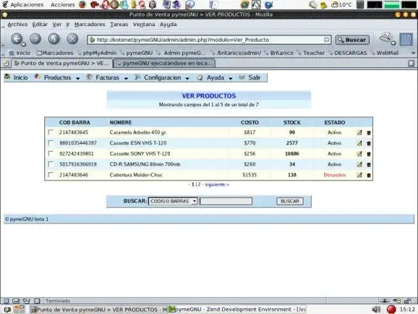Open the Aplicaciones menu in the top panel
This screenshot has height=314, width=418.
(23, 5)
